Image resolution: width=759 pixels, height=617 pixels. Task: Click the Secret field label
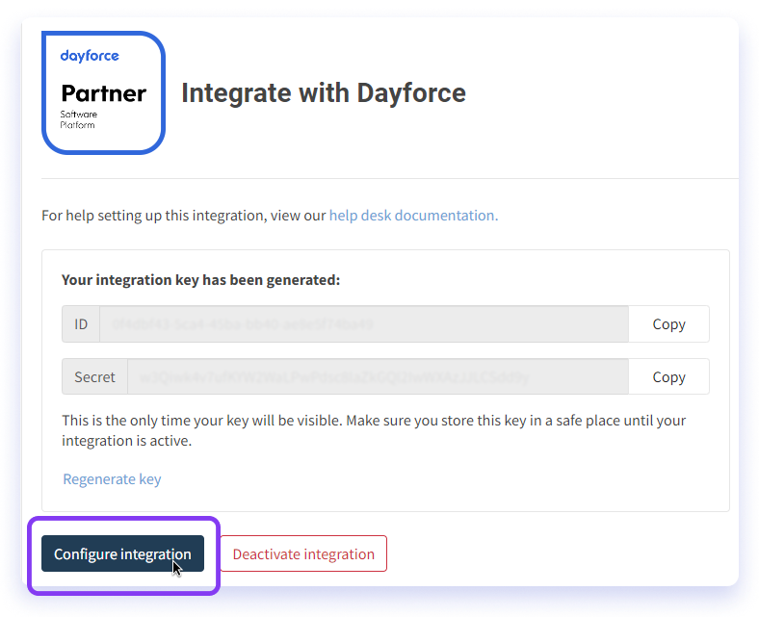click(94, 376)
